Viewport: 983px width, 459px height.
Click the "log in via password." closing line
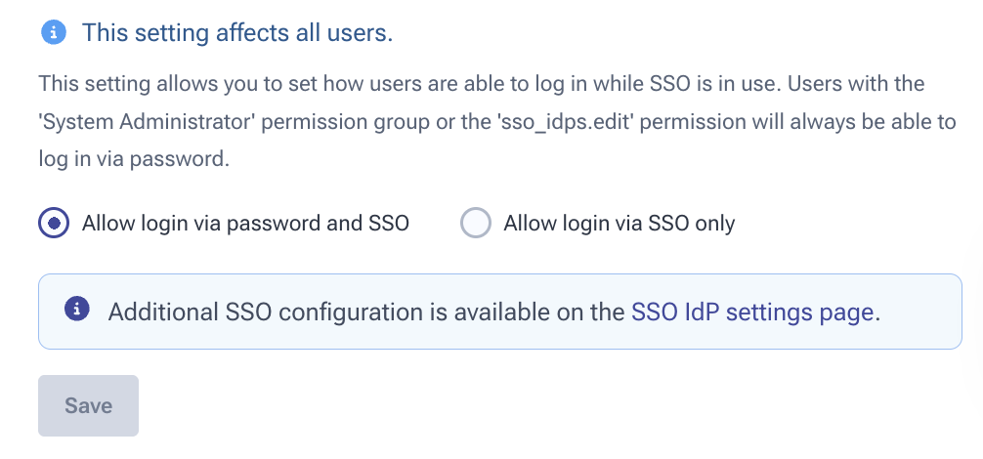coord(134,159)
